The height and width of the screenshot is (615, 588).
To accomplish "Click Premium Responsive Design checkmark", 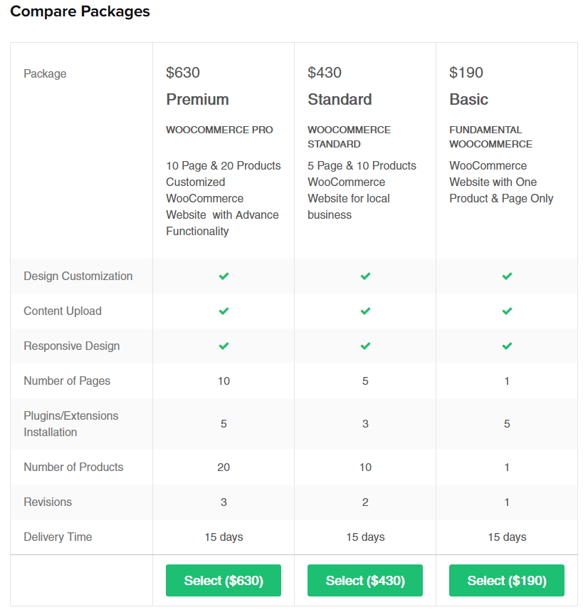I will (224, 346).
